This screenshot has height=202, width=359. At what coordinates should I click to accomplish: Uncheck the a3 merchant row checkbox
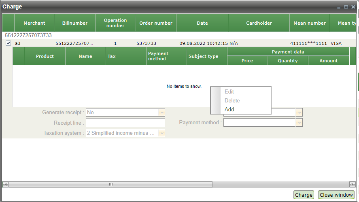click(x=8, y=43)
